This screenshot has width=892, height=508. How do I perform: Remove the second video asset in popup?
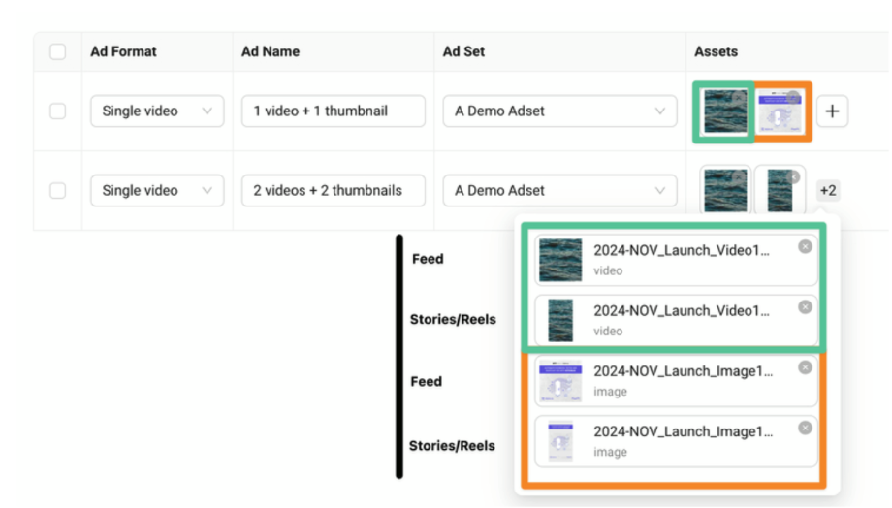tap(805, 307)
